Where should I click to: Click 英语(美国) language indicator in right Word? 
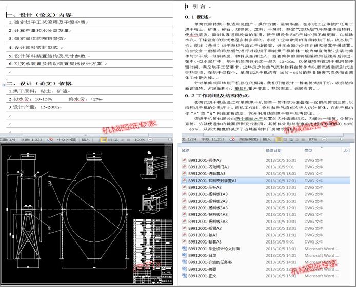click(x=248, y=139)
